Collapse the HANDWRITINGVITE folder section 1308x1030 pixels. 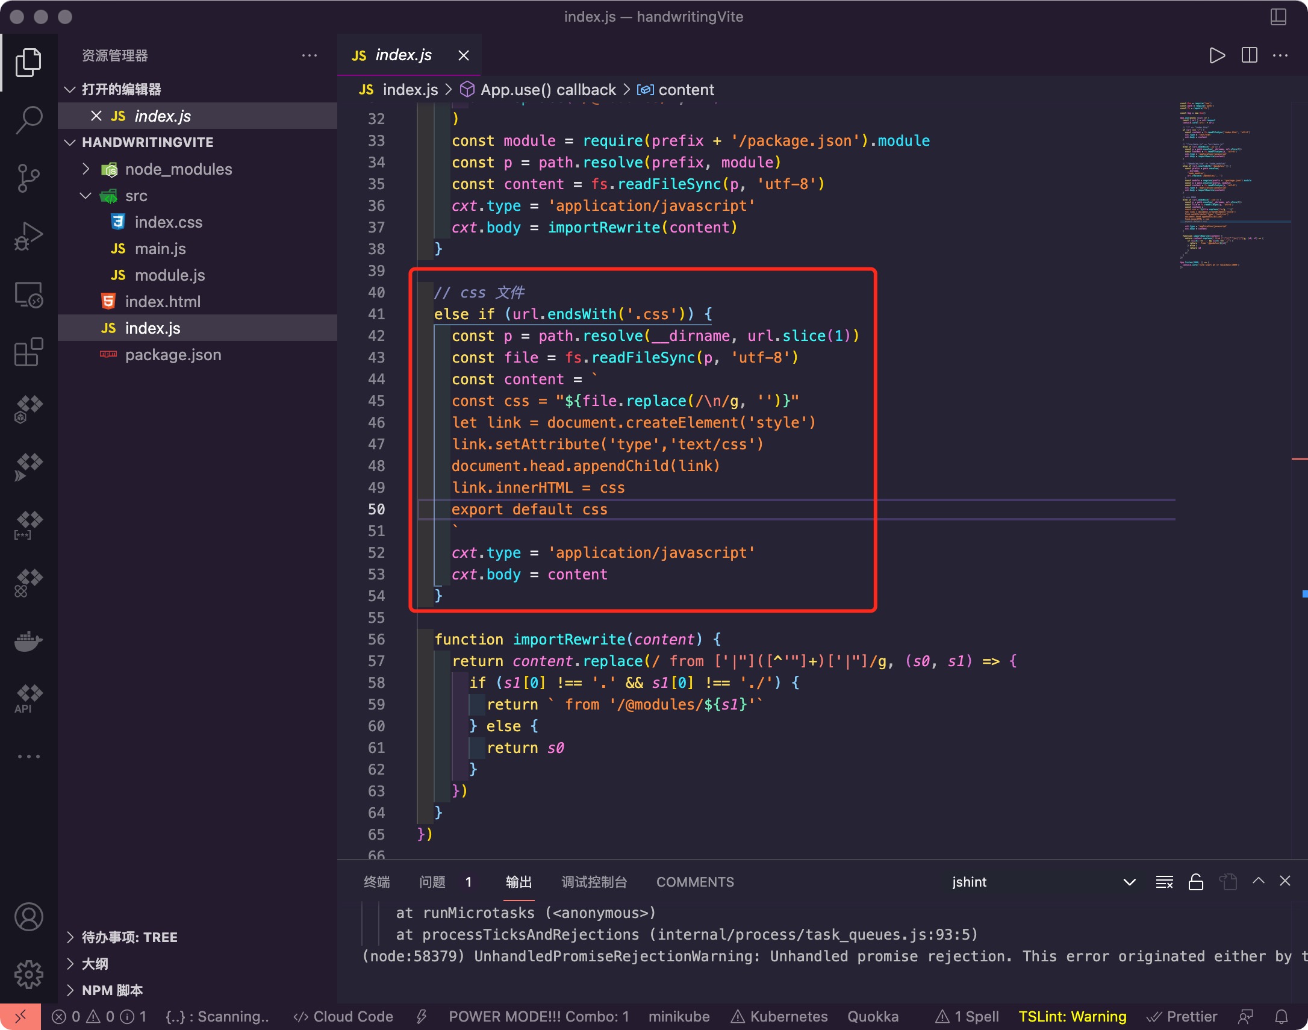tap(70, 142)
